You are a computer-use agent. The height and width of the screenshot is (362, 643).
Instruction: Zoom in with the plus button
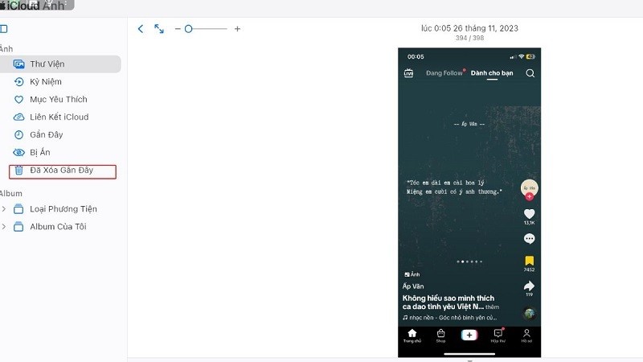pos(237,29)
